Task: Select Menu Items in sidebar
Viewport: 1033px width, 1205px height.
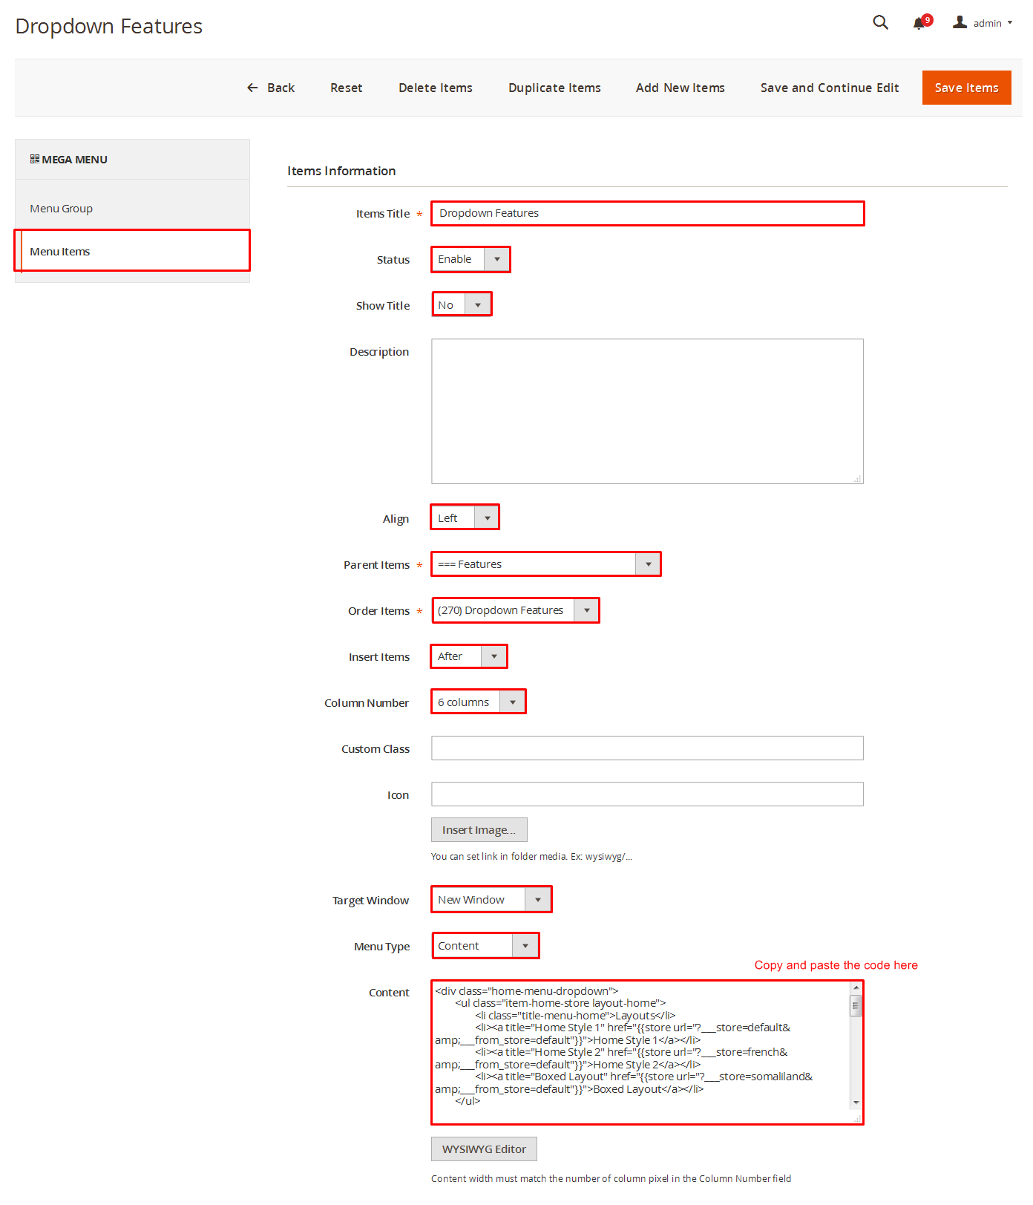Action: click(132, 251)
